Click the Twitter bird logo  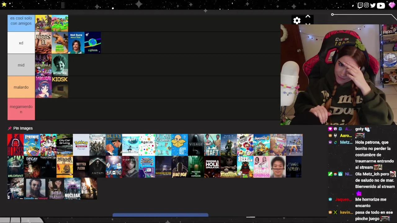(372, 5)
